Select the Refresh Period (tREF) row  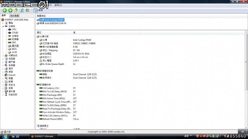tap(59, 119)
